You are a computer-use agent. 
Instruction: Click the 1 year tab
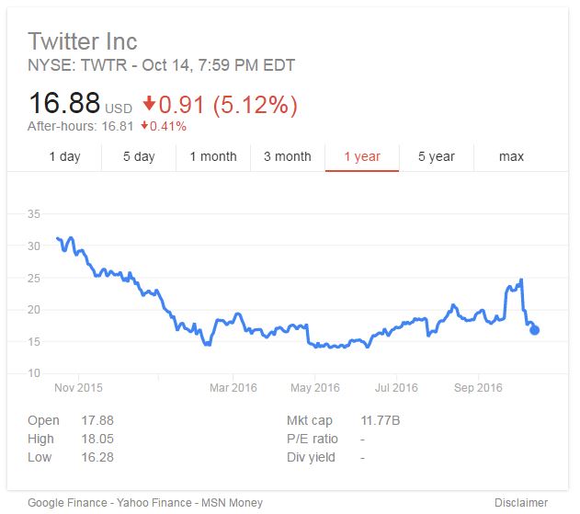pyautogui.click(x=362, y=156)
